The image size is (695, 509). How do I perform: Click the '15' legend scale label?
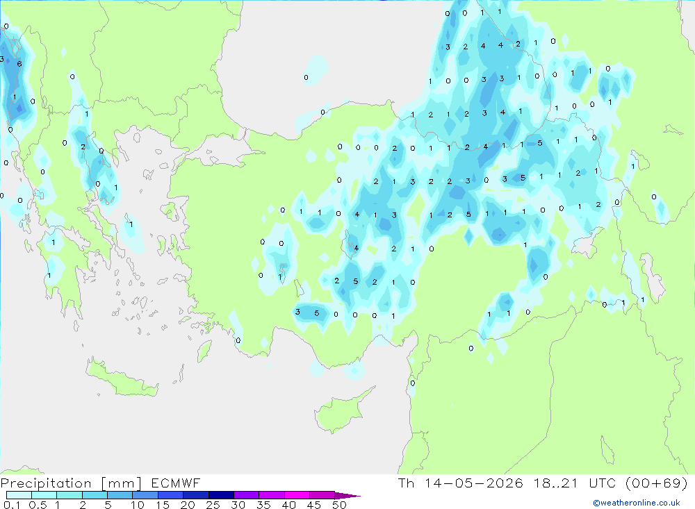pos(163,505)
